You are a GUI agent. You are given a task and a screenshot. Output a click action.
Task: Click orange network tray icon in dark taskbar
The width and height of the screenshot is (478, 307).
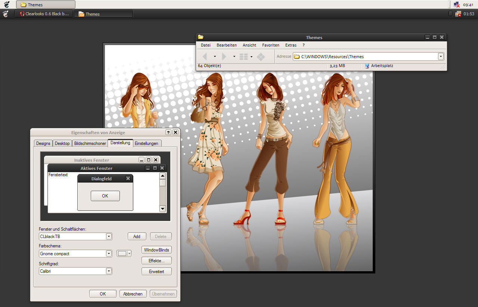[x=458, y=14]
